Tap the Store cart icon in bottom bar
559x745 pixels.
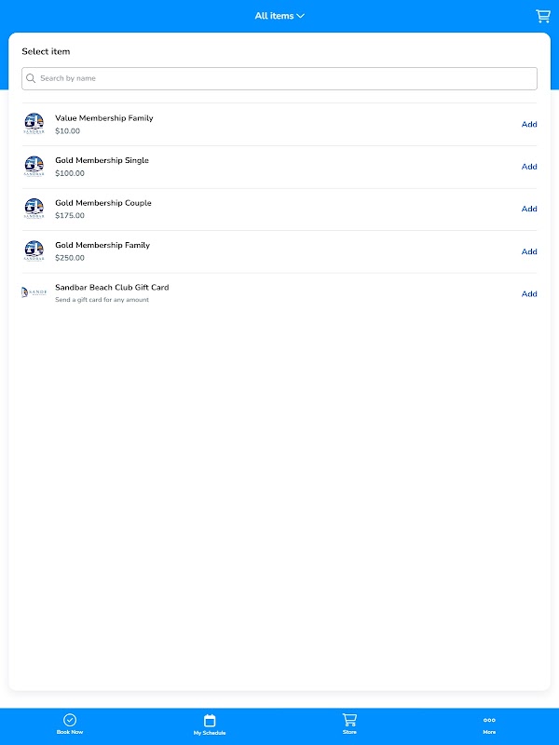[349, 719]
